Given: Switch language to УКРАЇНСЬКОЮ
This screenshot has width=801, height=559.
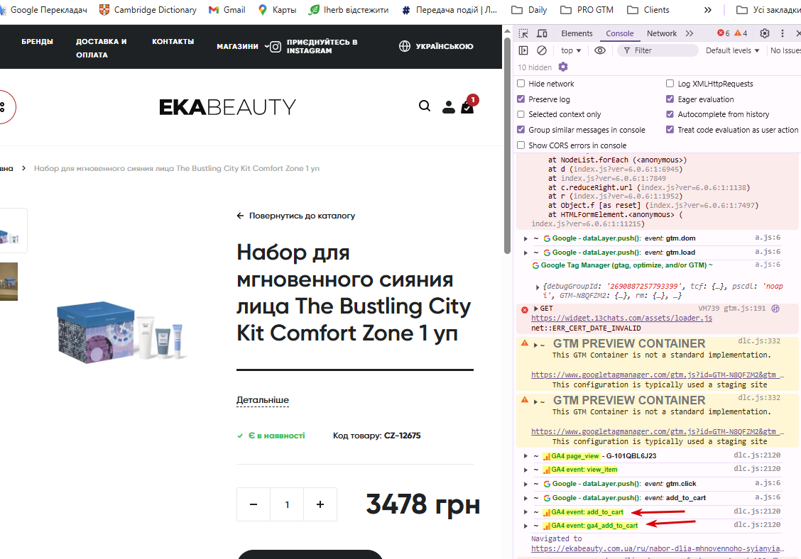Looking at the screenshot, I should coord(445,46).
